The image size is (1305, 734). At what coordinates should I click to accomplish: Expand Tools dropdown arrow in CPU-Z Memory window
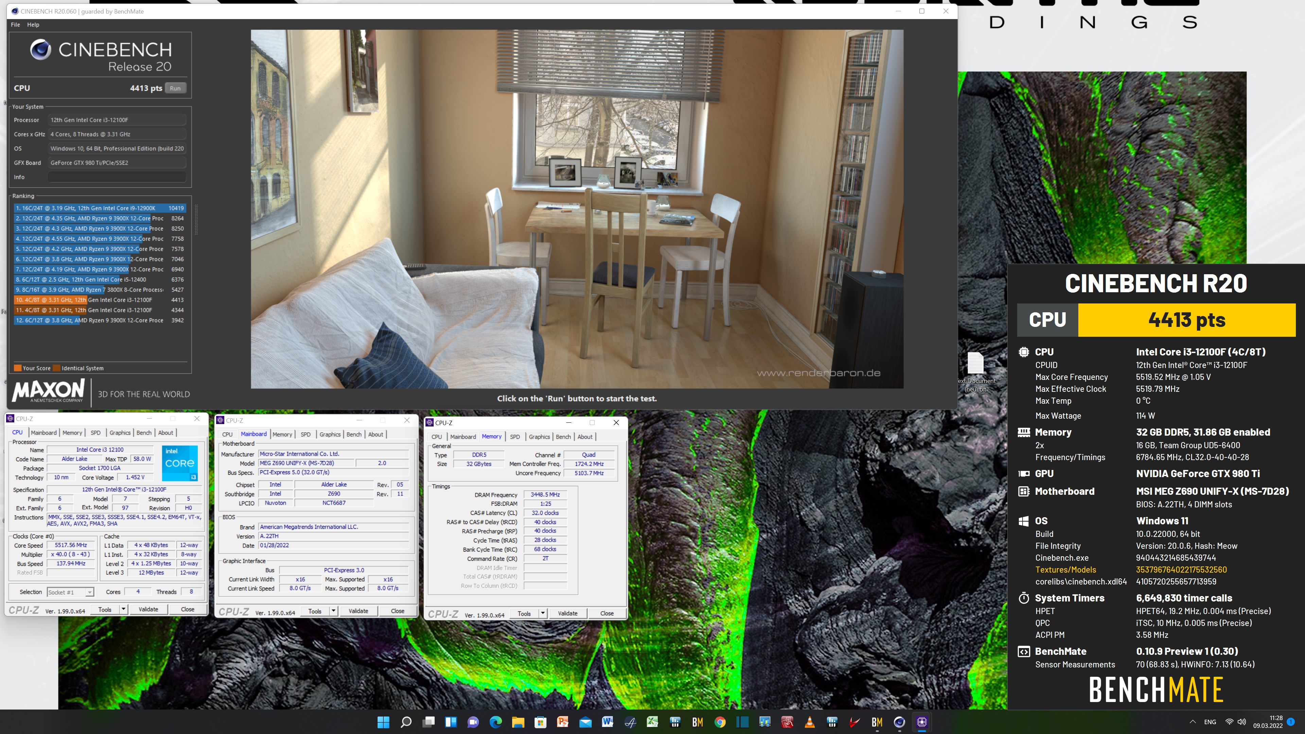[543, 613]
